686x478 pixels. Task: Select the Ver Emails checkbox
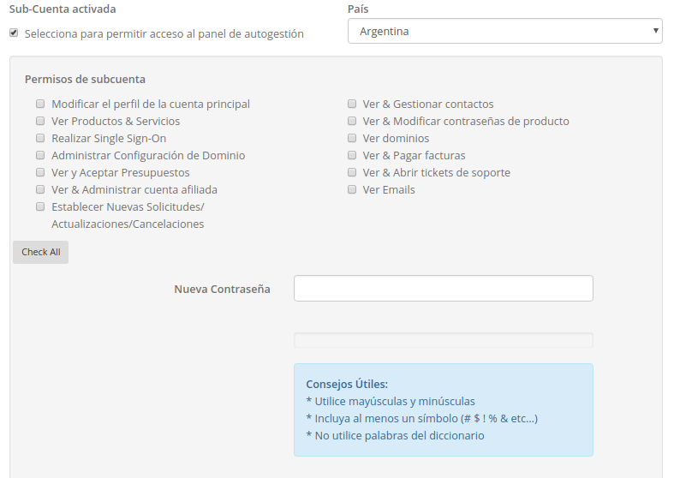(352, 189)
